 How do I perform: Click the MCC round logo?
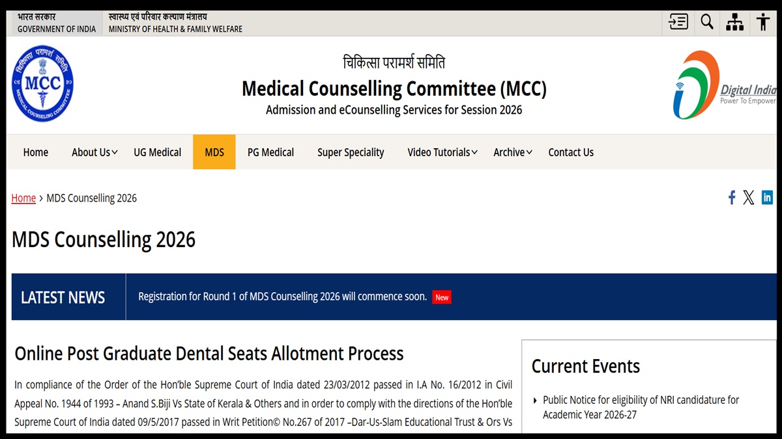42,83
